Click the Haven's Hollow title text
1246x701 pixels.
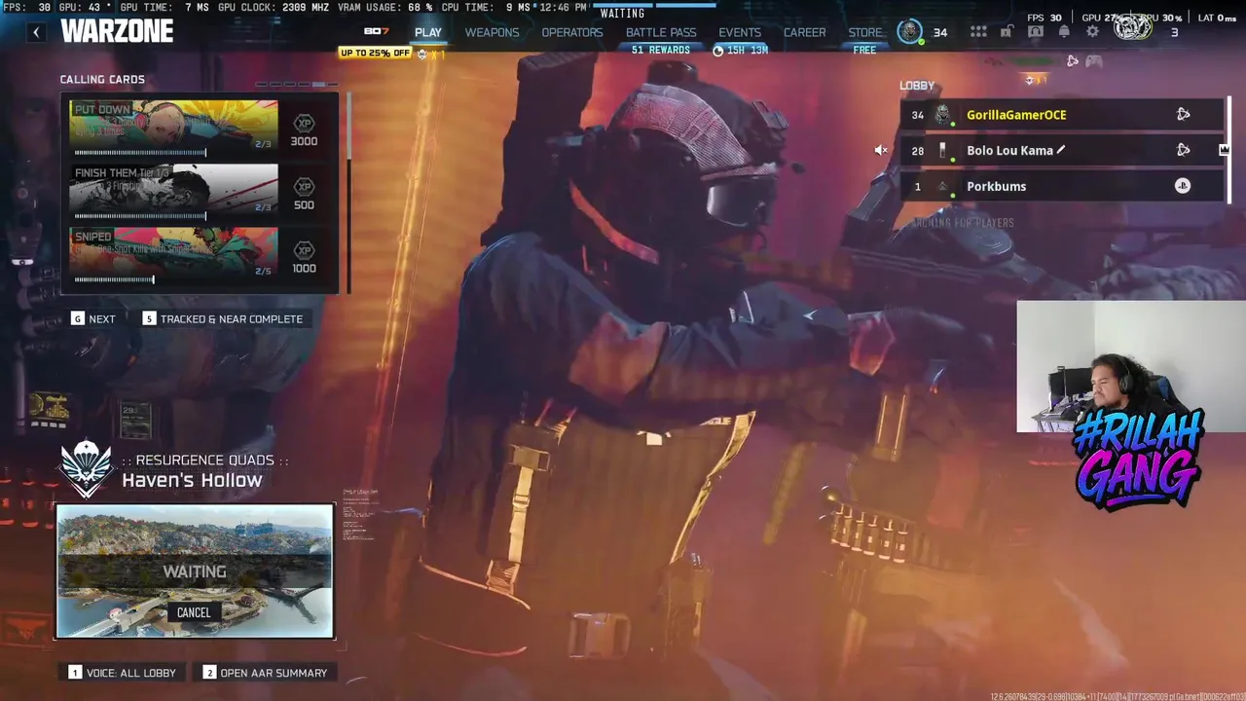coord(192,480)
